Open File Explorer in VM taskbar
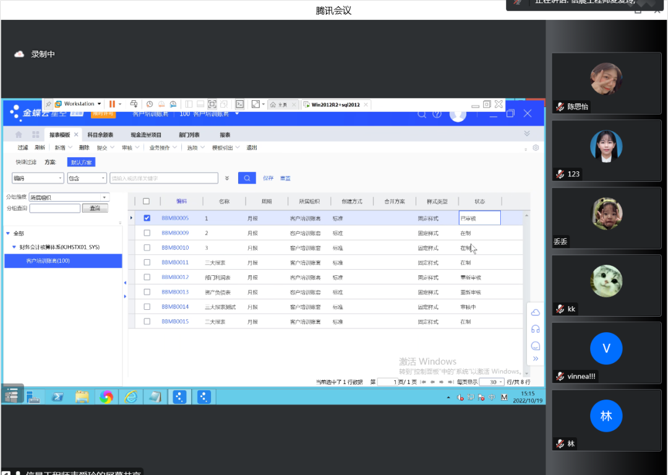The height and width of the screenshot is (475, 668). pos(82,397)
